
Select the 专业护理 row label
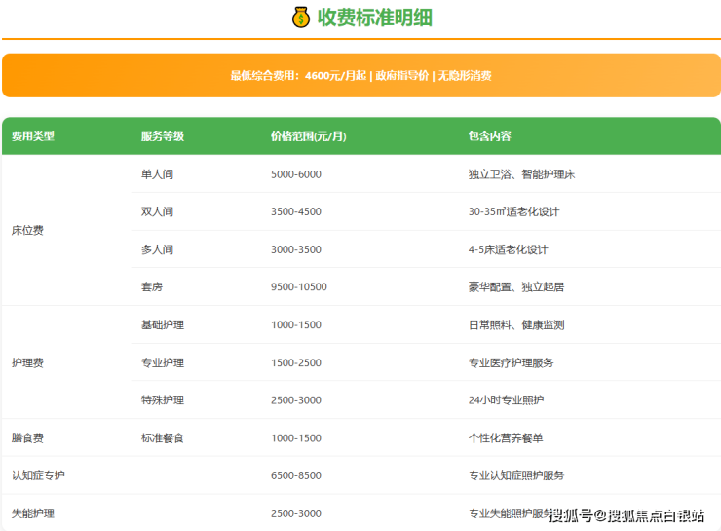click(162, 362)
